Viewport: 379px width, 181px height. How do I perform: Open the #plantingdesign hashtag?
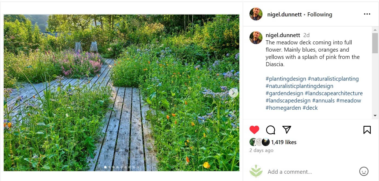pos(286,79)
